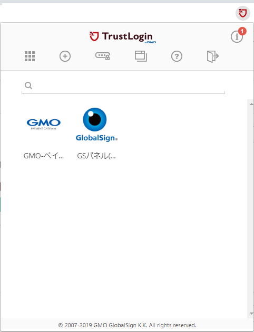Click the GSパネル(... app label
This screenshot has height=332, width=254.
click(96, 156)
